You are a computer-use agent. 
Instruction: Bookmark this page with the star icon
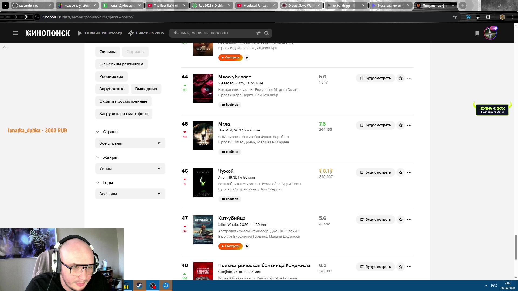pos(455,17)
